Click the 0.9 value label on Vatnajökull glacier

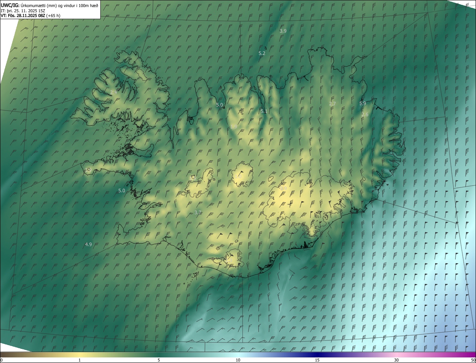click(x=283, y=189)
